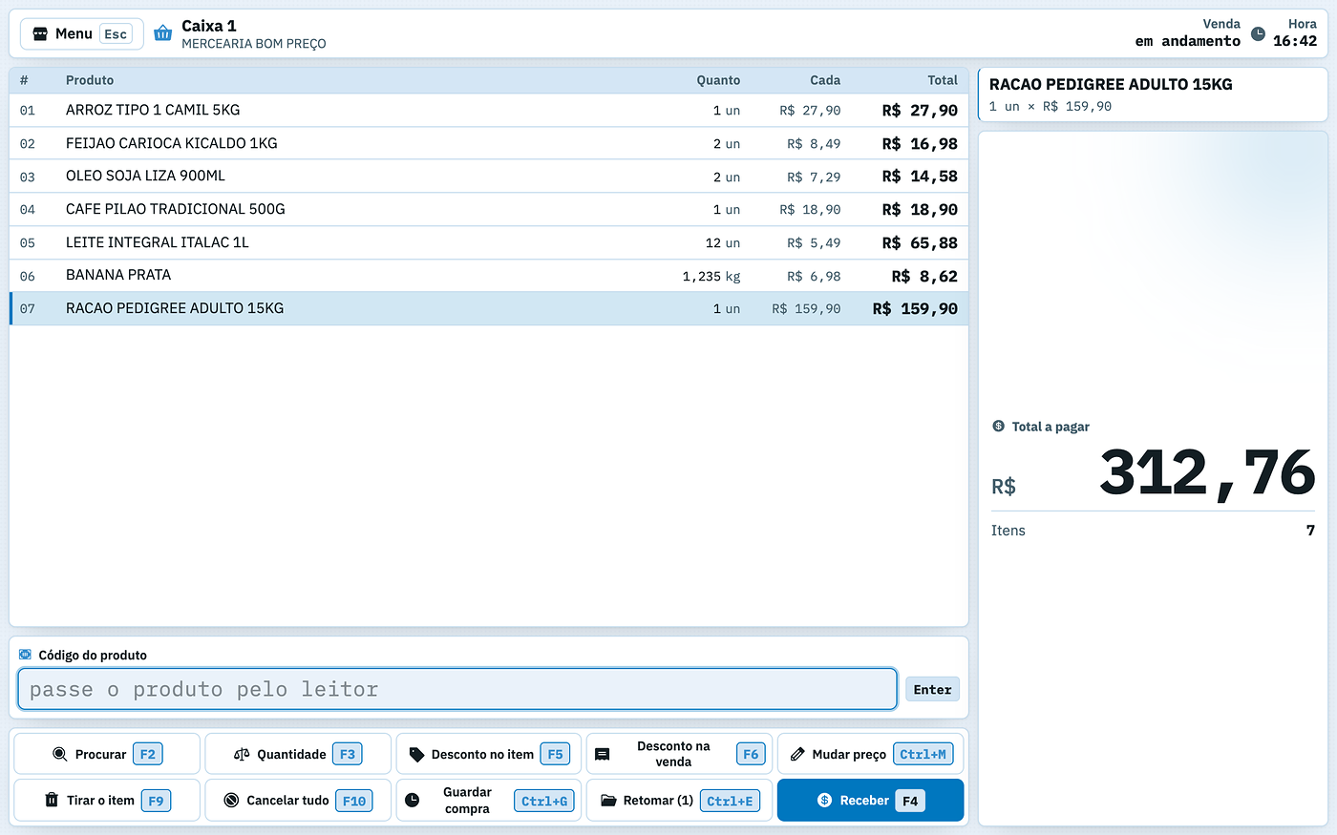Select the CAFE PILAO TRADICIONAL 500G item

pyautogui.click(x=489, y=209)
